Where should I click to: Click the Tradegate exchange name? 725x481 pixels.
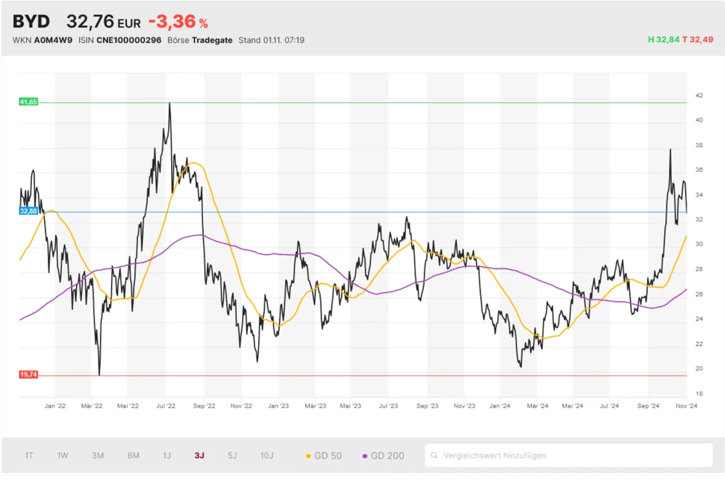[x=212, y=40]
